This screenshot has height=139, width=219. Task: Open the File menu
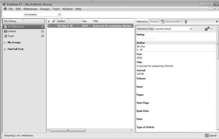pyautogui.click(x=11, y=9)
